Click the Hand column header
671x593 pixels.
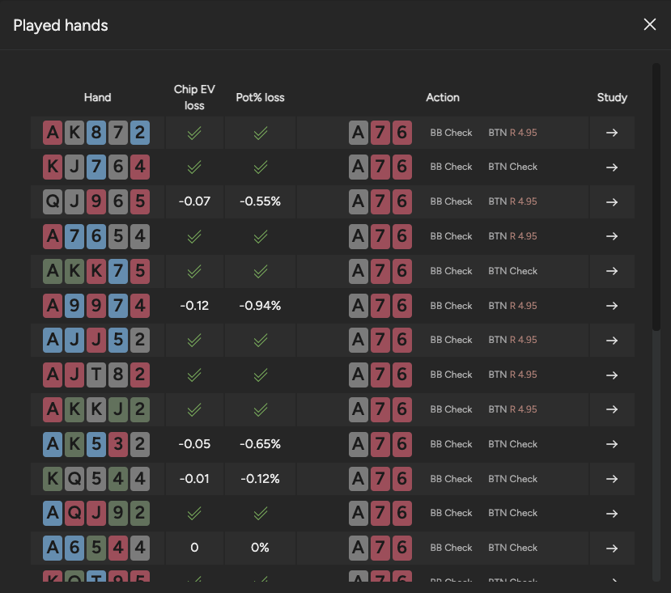tap(97, 98)
